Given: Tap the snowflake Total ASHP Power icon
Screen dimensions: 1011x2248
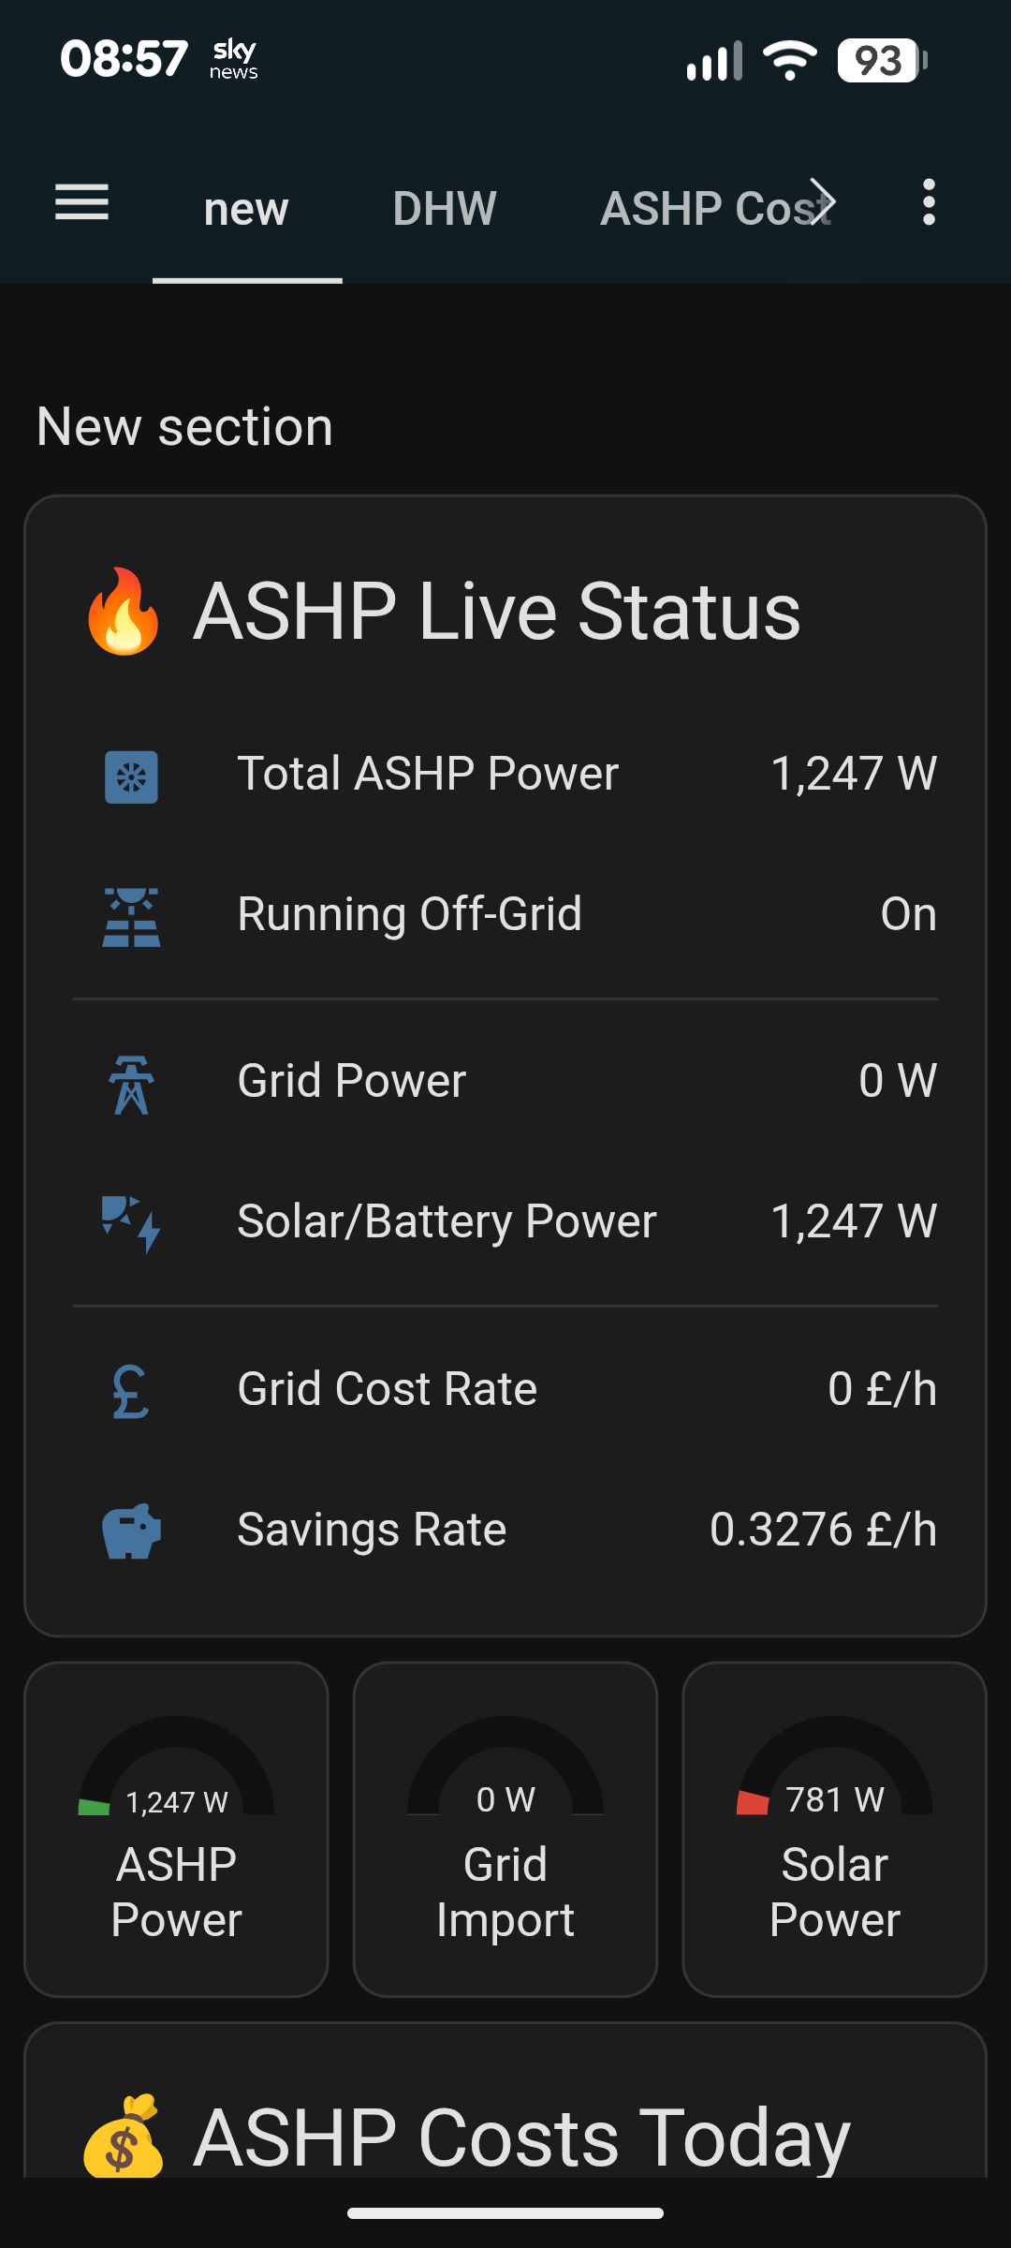Looking at the screenshot, I should [x=131, y=776].
